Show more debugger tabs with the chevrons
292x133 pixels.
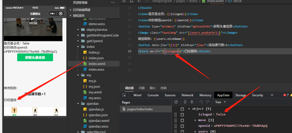point(272,95)
